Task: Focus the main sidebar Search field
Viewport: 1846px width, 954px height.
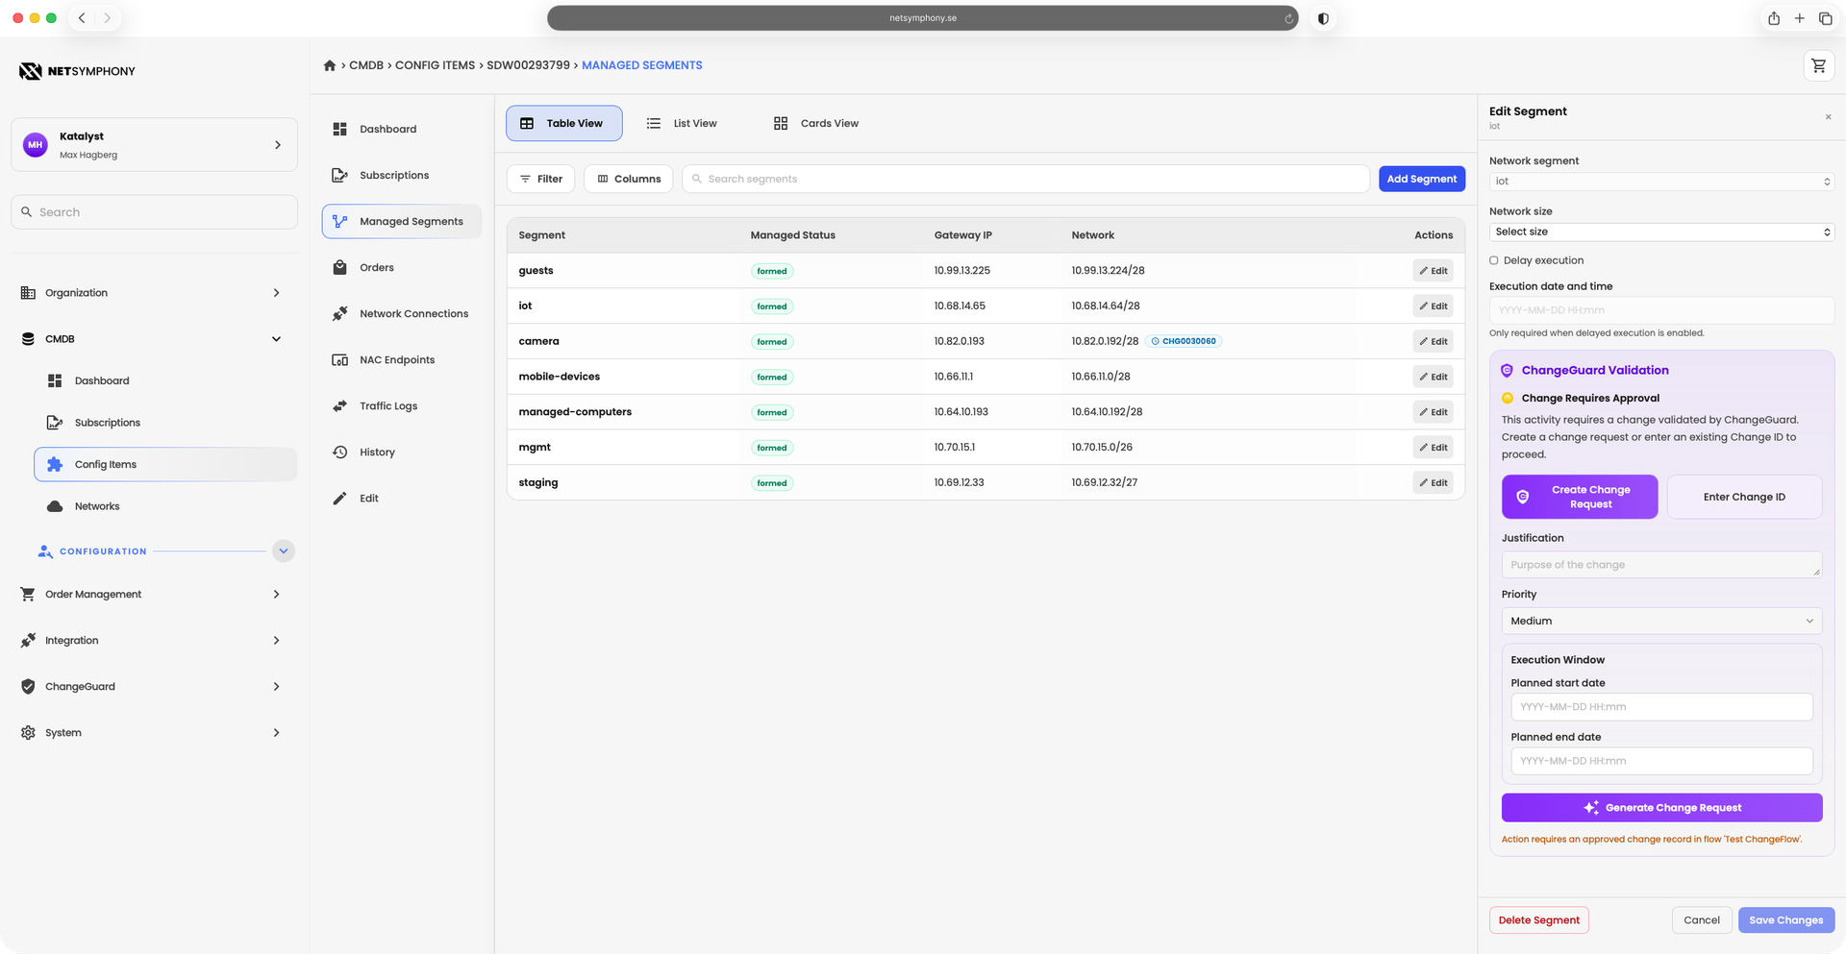Action: click(155, 212)
